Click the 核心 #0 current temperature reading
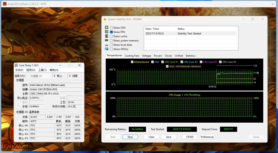The width and height of the screenshot is (278, 153). pyautogui.click(x=42, y=125)
